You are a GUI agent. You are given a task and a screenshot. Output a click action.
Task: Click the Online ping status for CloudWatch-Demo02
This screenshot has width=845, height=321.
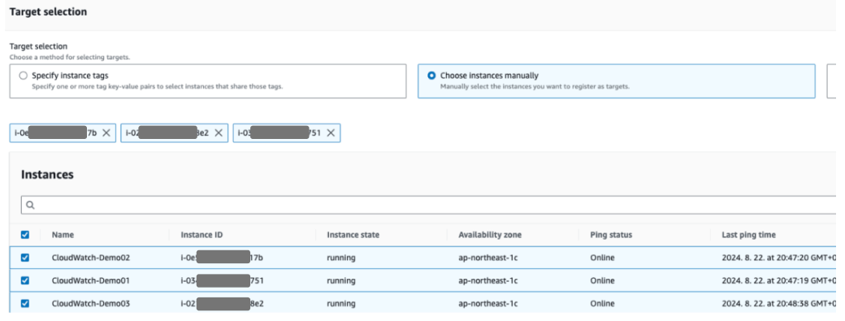click(602, 258)
